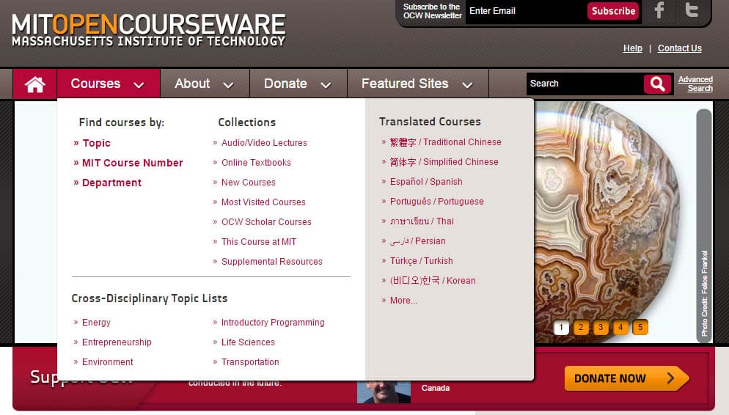Open Thai translated courses
Image resolution: width=729 pixels, height=415 pixels.
click(422, 221)
